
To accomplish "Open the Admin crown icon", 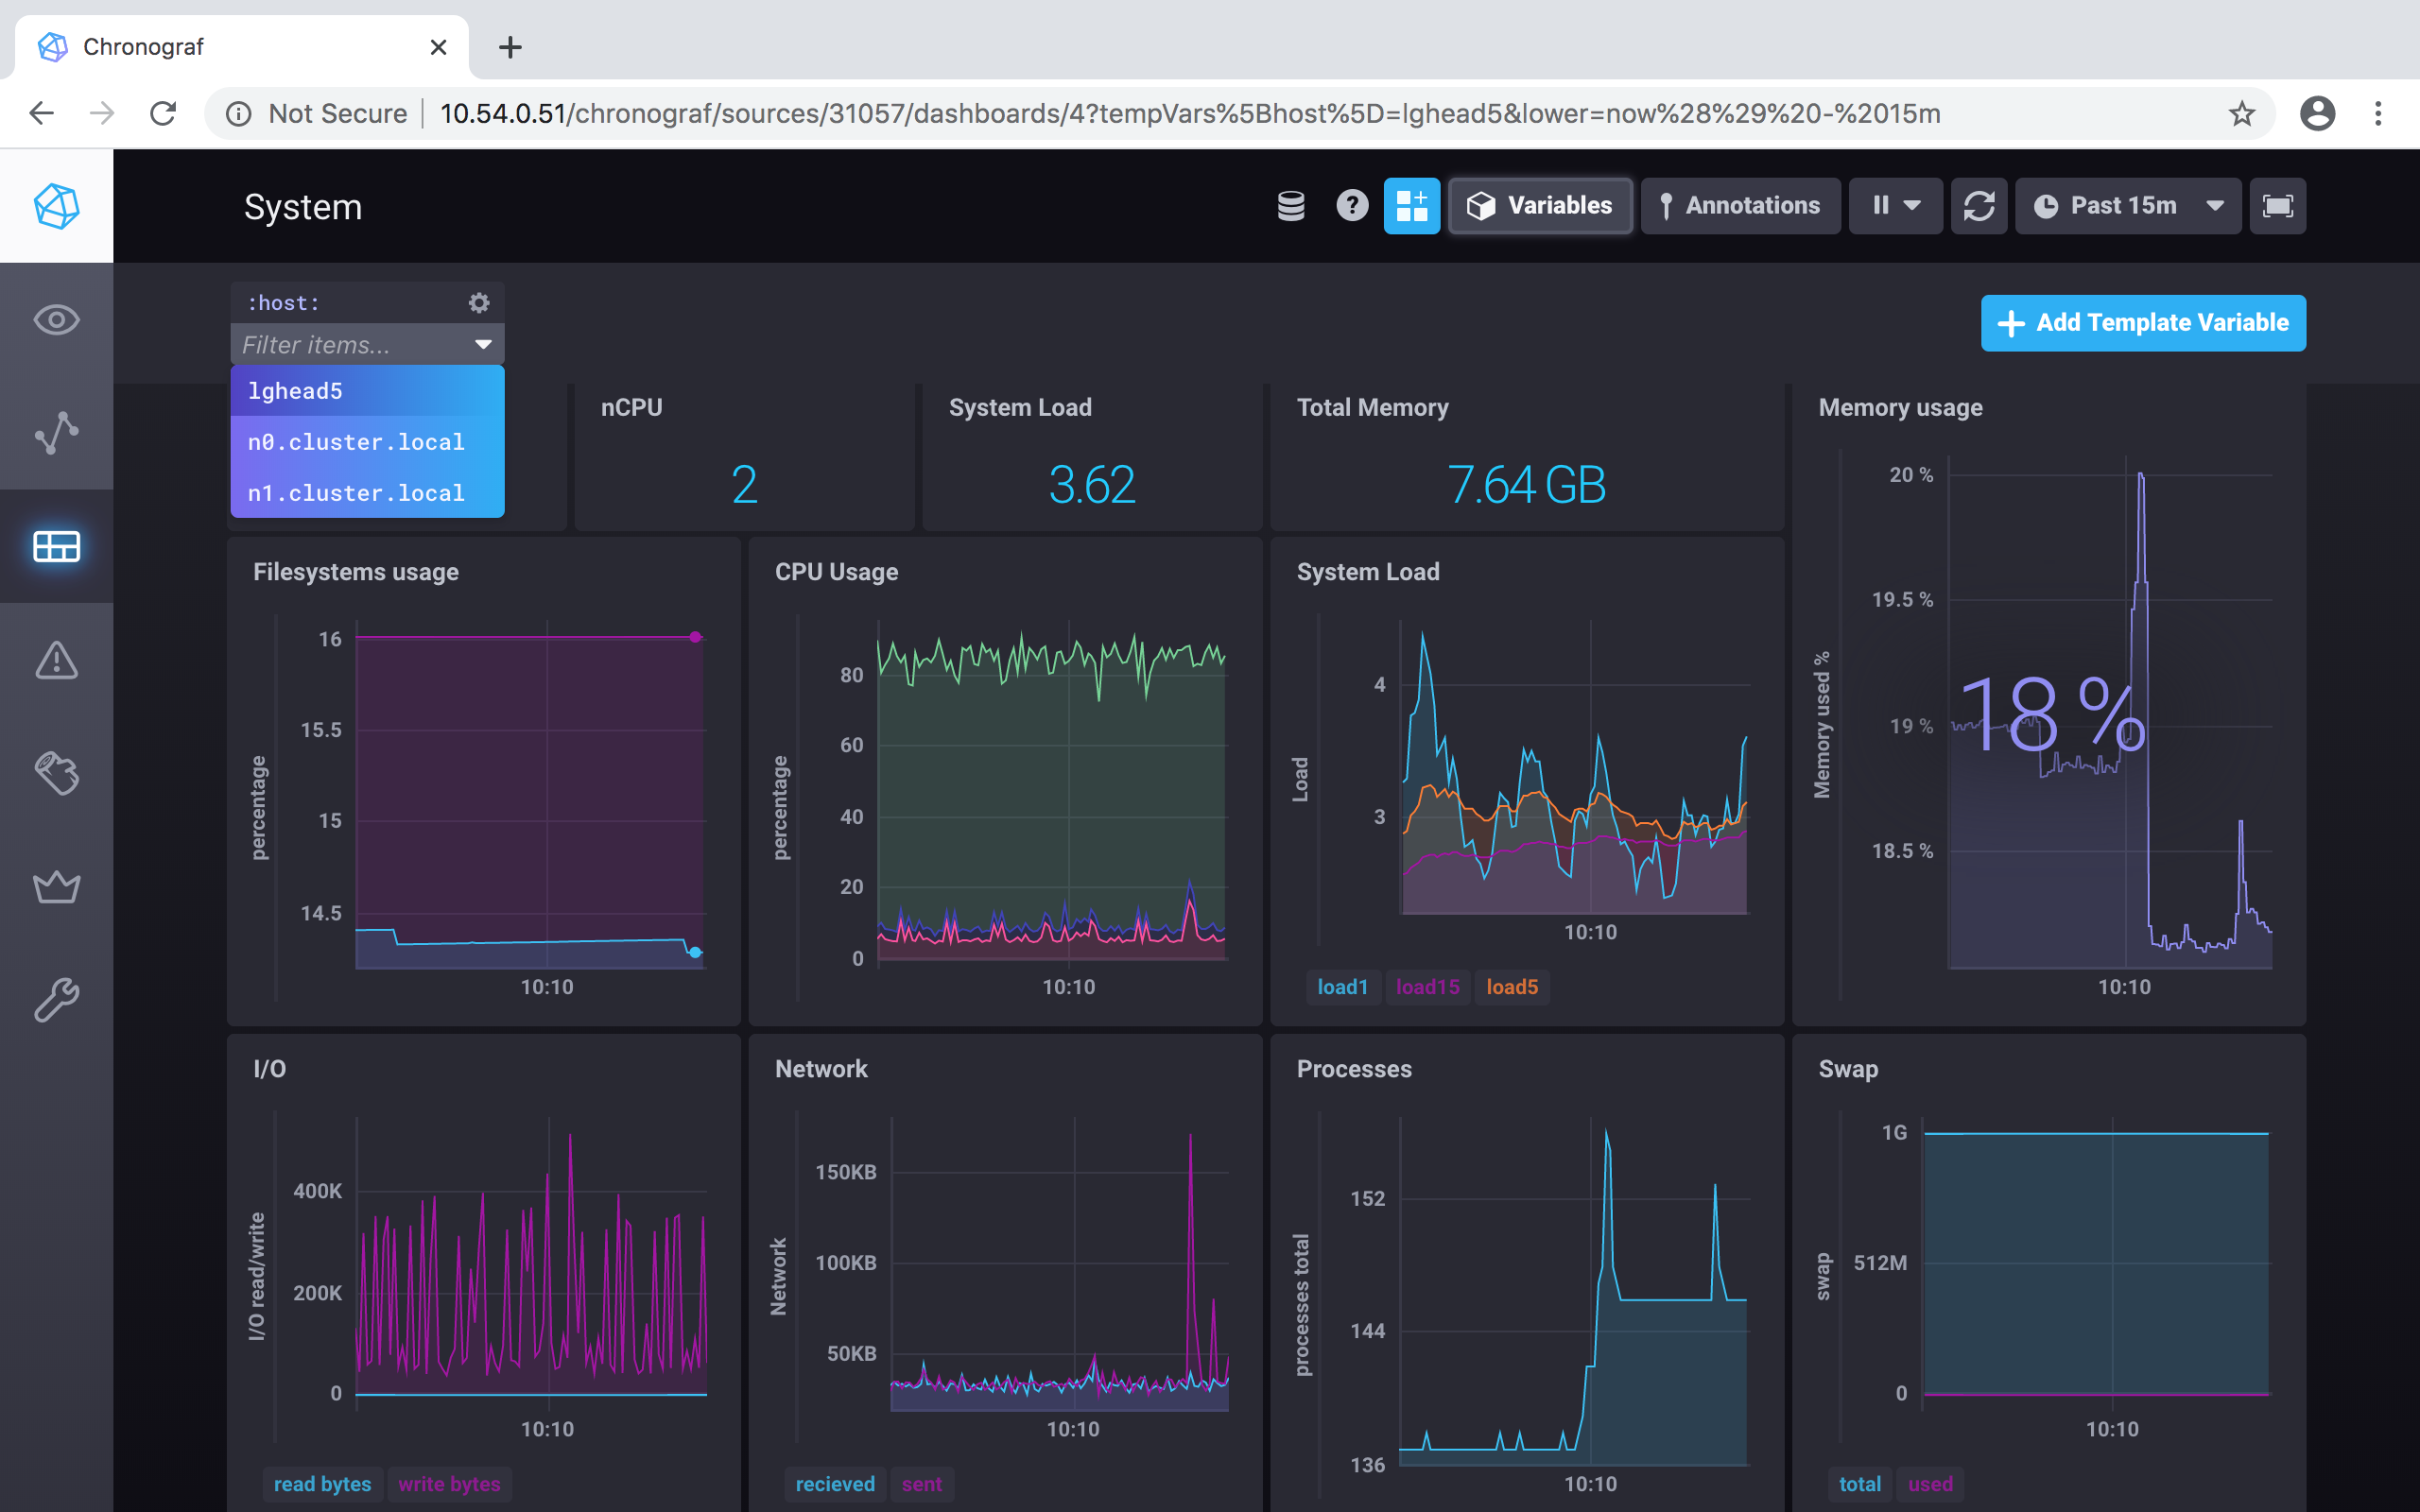I will click(x=56, y=886).
